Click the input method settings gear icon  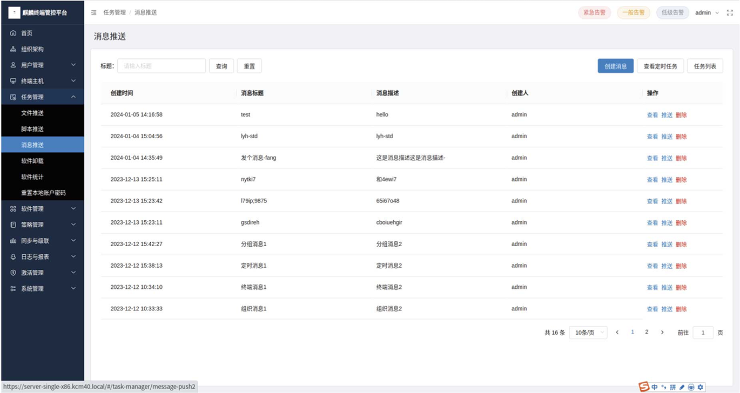[x=701, y=387]
